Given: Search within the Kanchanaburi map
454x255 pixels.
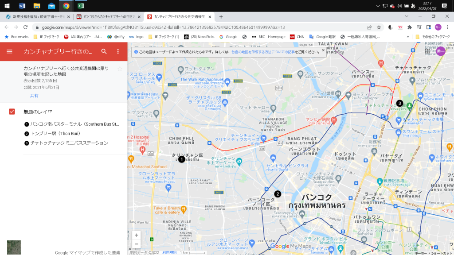Looking at the screenshot, I should click(104, 51).
